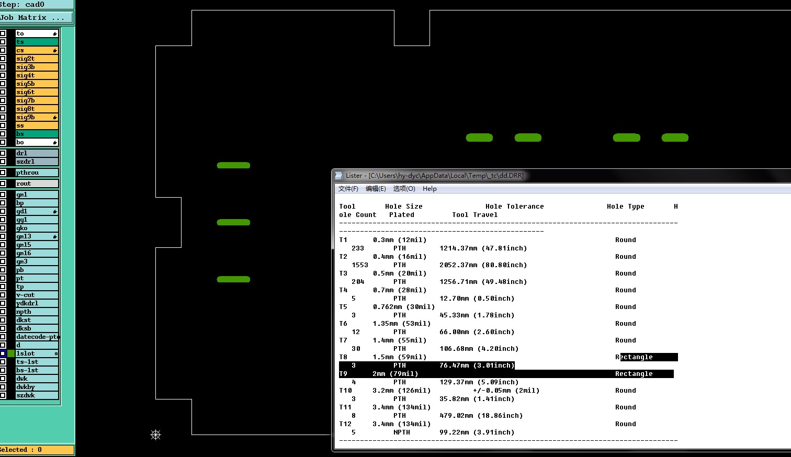
Task: Click the mark icon on 'gm13' layer
Action: 55,236
